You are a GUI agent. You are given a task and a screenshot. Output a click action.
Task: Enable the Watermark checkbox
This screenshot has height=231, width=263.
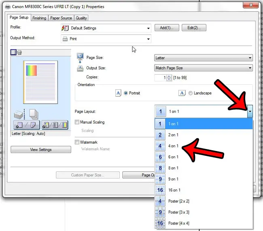[x=77, y=142]
